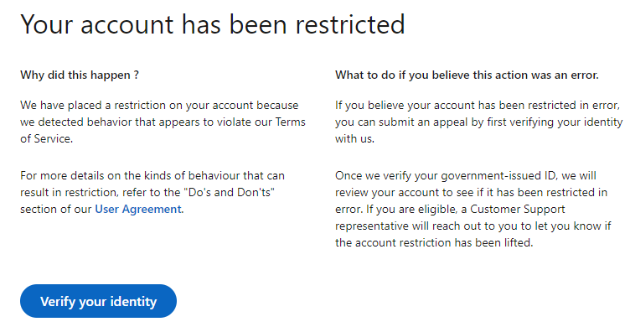Select the 'Why did this happen ?' heading
Viewport: 630px width, 327px height.
(x=80, y=75)
